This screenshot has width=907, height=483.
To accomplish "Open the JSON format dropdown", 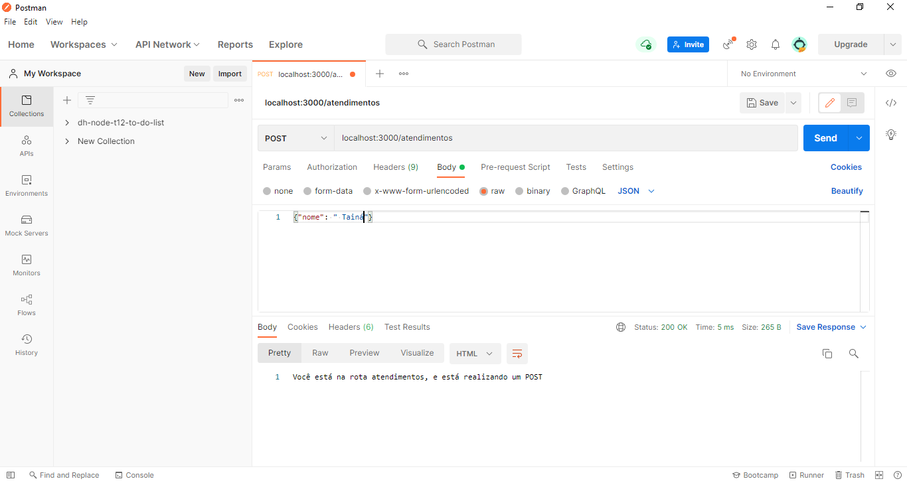I will tap(636, 191).
